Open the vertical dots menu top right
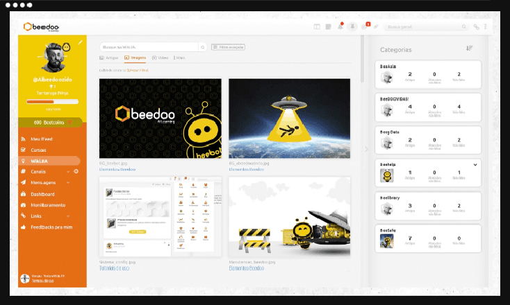This screenshot has width=510, height=305. (485, 27)
